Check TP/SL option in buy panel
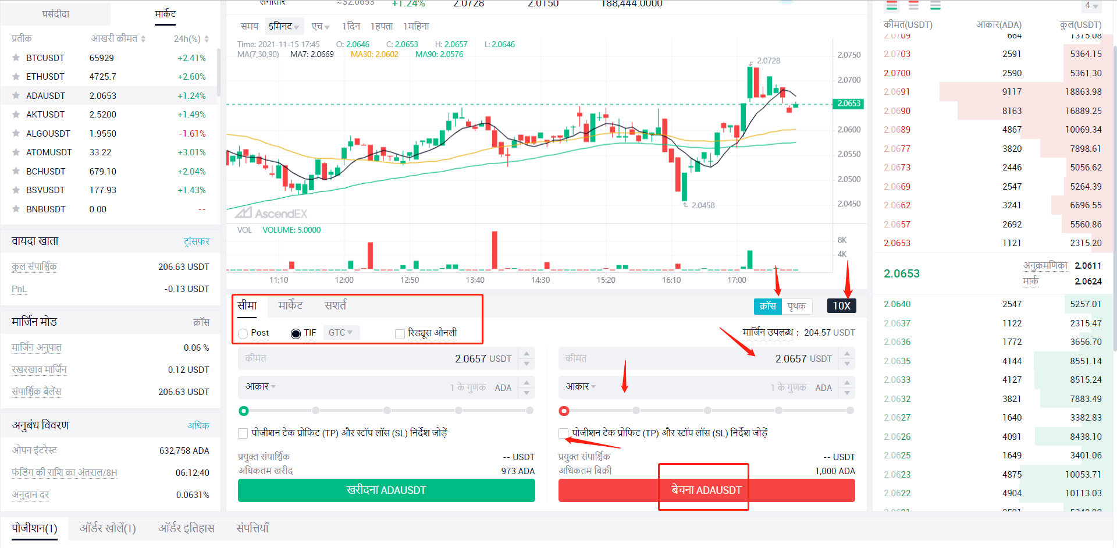Image resolution: width=1117 pixels, height=548 pixels. point(243,433)
